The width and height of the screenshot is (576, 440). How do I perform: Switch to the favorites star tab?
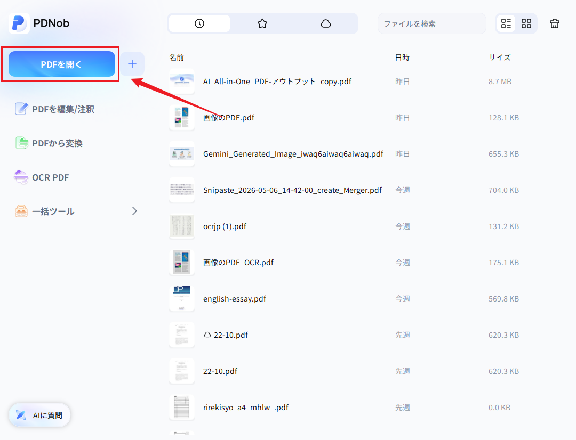(x=262, y=23)
